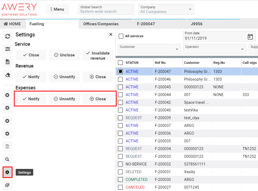This screenshot has height=191, width=258.
Task: Tick the checkbox for row F-200030
Action: (x=120, y=180)
